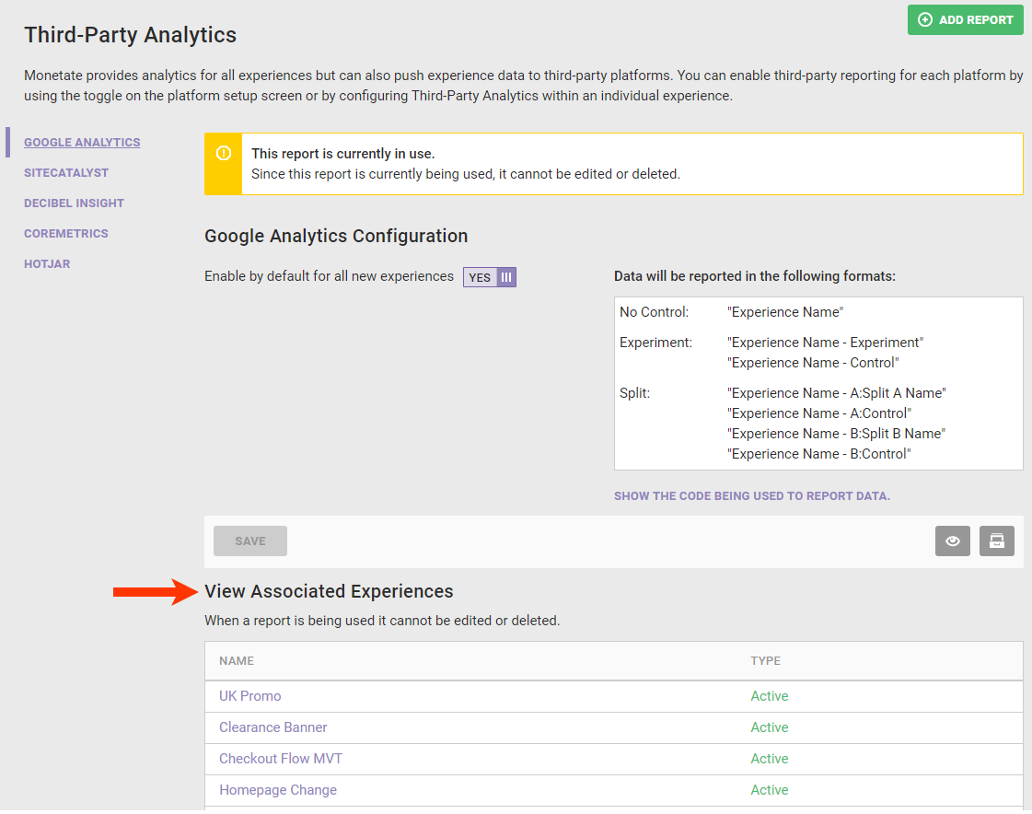Click the Type column header
Viewport: 1032px width, 814px height.
click(x=765, y=661)
